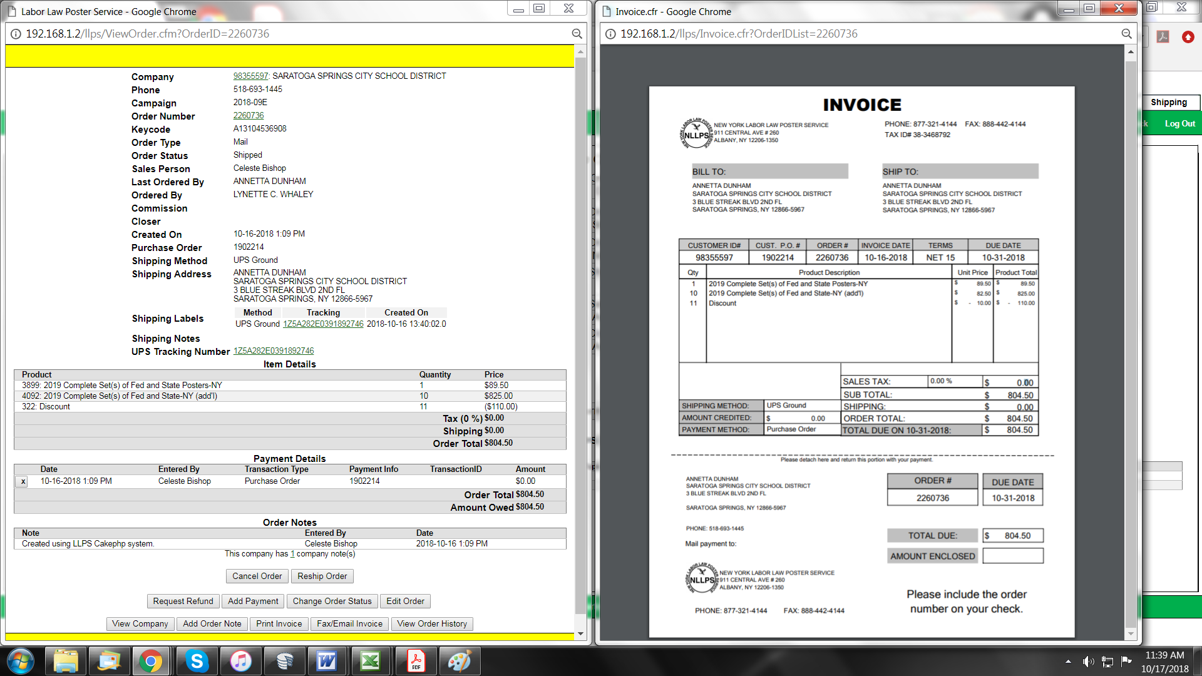This screenshot has height=676, width=1202.
Task: Click the zoom magnifier in the invoice window
Action: [1126, 34]
